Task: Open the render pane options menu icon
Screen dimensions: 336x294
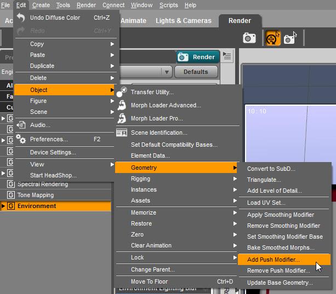Action: (227, 56)
